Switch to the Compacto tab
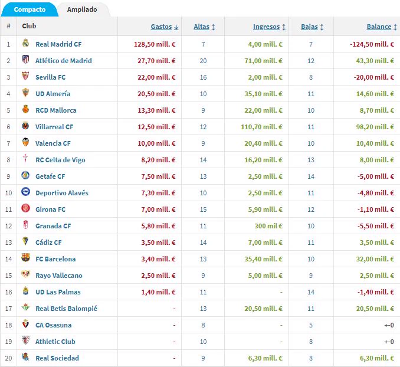400x367 pixels. (29, 9)
